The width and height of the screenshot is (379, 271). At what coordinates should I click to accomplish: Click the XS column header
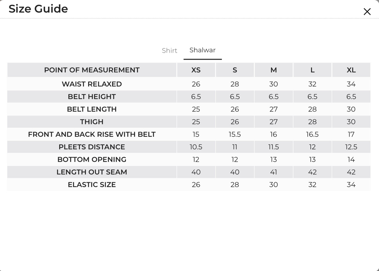coord(196,70)
